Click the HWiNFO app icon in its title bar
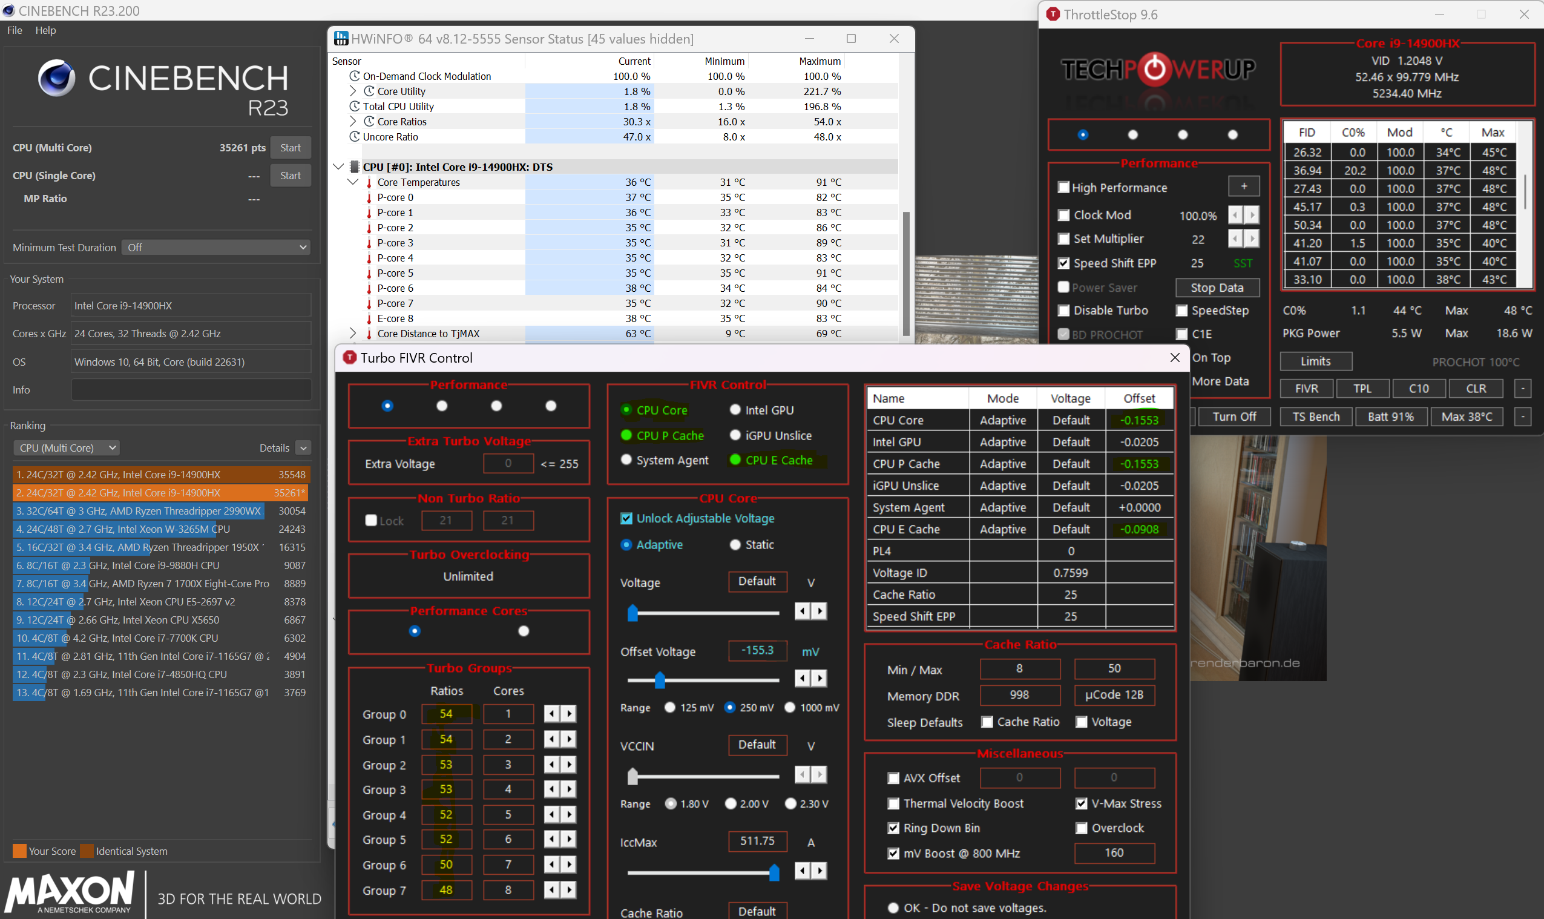 tap(341, 38)
